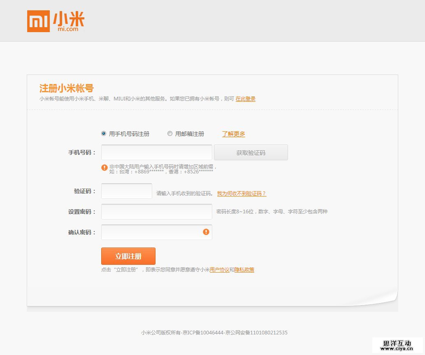425x355 pixels.
Task: Submit with the 立即注册 button
Action: [x=128, y=256]
